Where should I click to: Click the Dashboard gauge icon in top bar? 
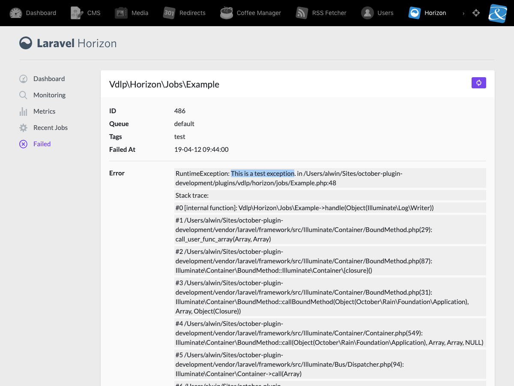coord(16,13)
